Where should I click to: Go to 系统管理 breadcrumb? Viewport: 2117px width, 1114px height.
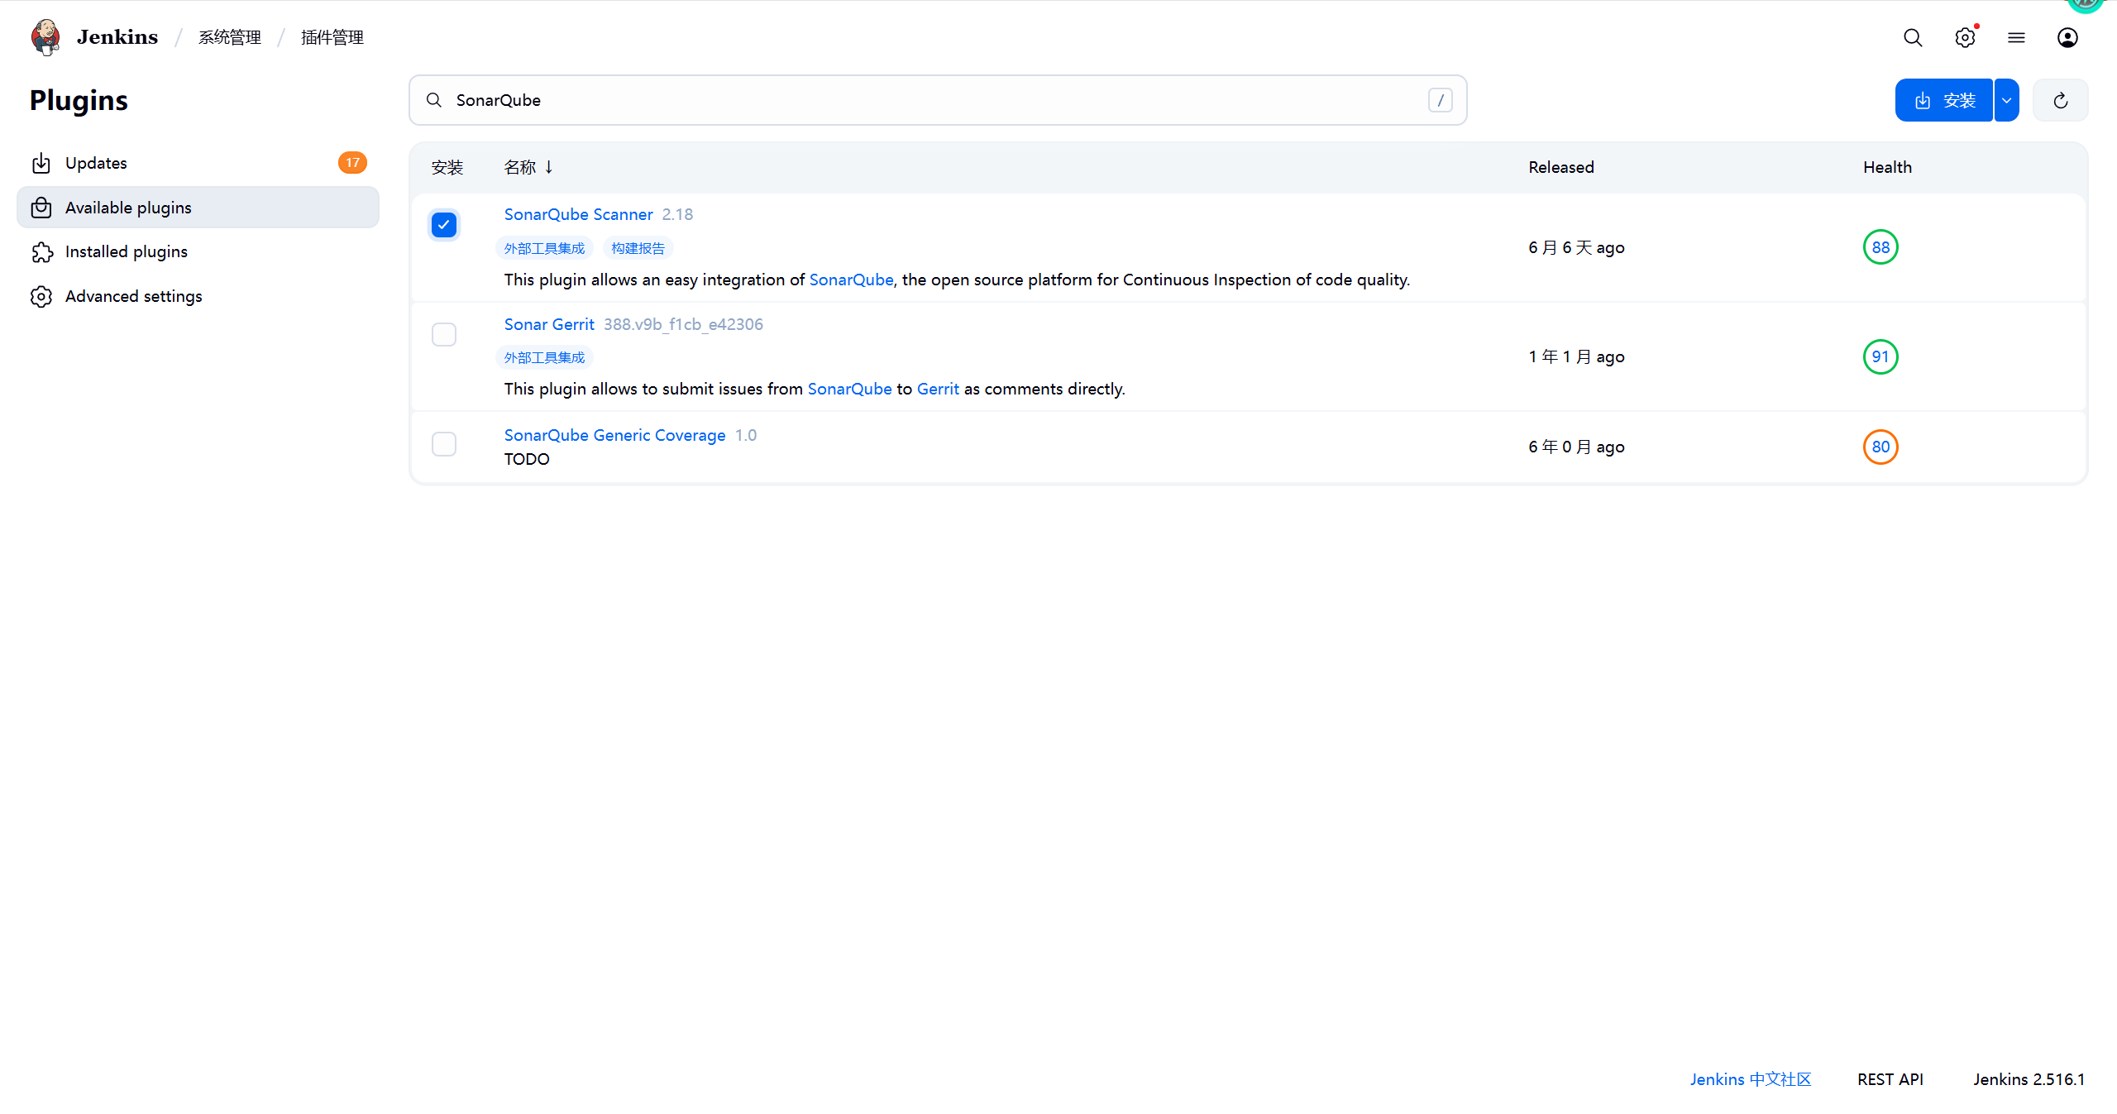click(229, 37)
